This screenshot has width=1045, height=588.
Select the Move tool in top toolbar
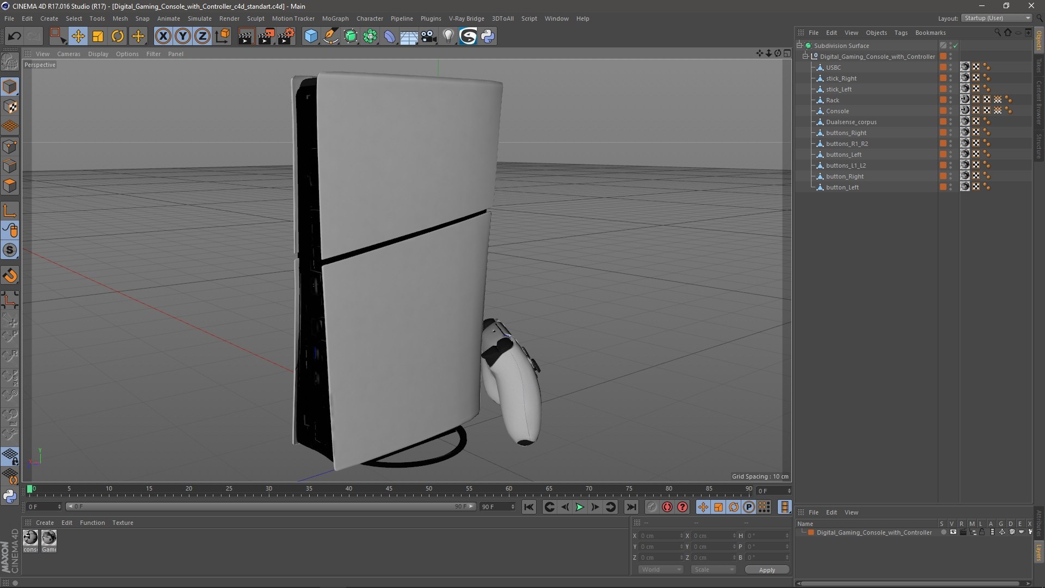click(x=78, y=36)
